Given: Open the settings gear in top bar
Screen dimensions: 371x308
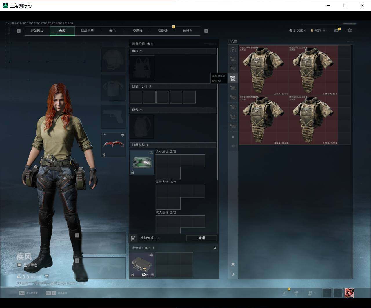Looking at the screenshot, I should (x=350, y=30).
